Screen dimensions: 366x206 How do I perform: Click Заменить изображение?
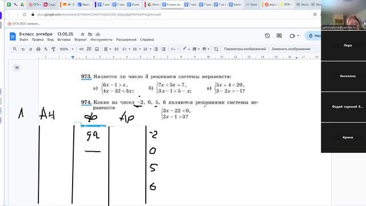291,49
